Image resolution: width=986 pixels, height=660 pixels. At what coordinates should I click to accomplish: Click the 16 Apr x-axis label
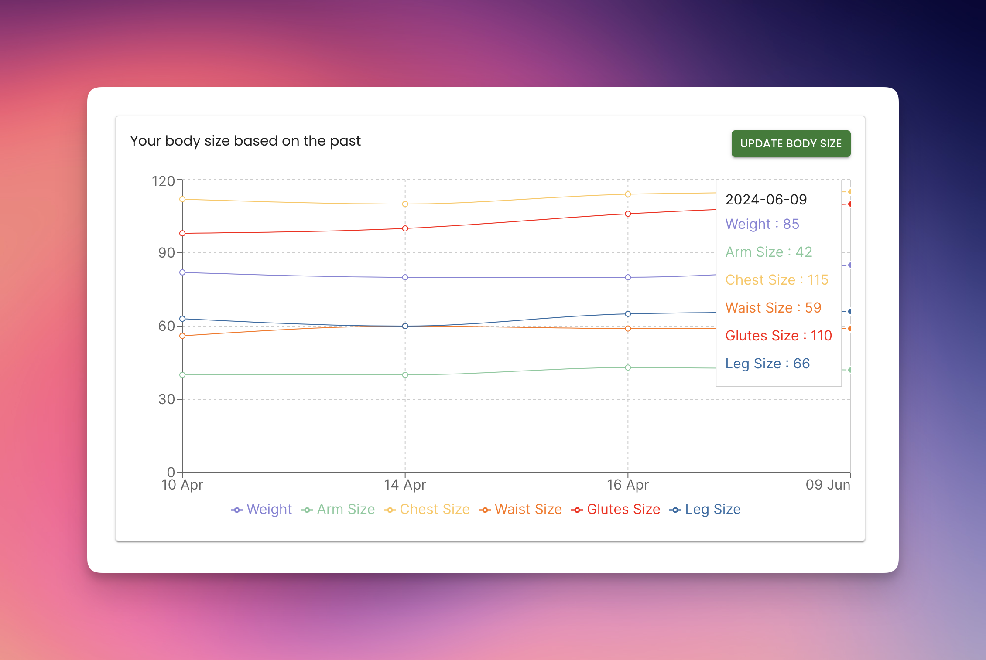click(x=628, y=485)
